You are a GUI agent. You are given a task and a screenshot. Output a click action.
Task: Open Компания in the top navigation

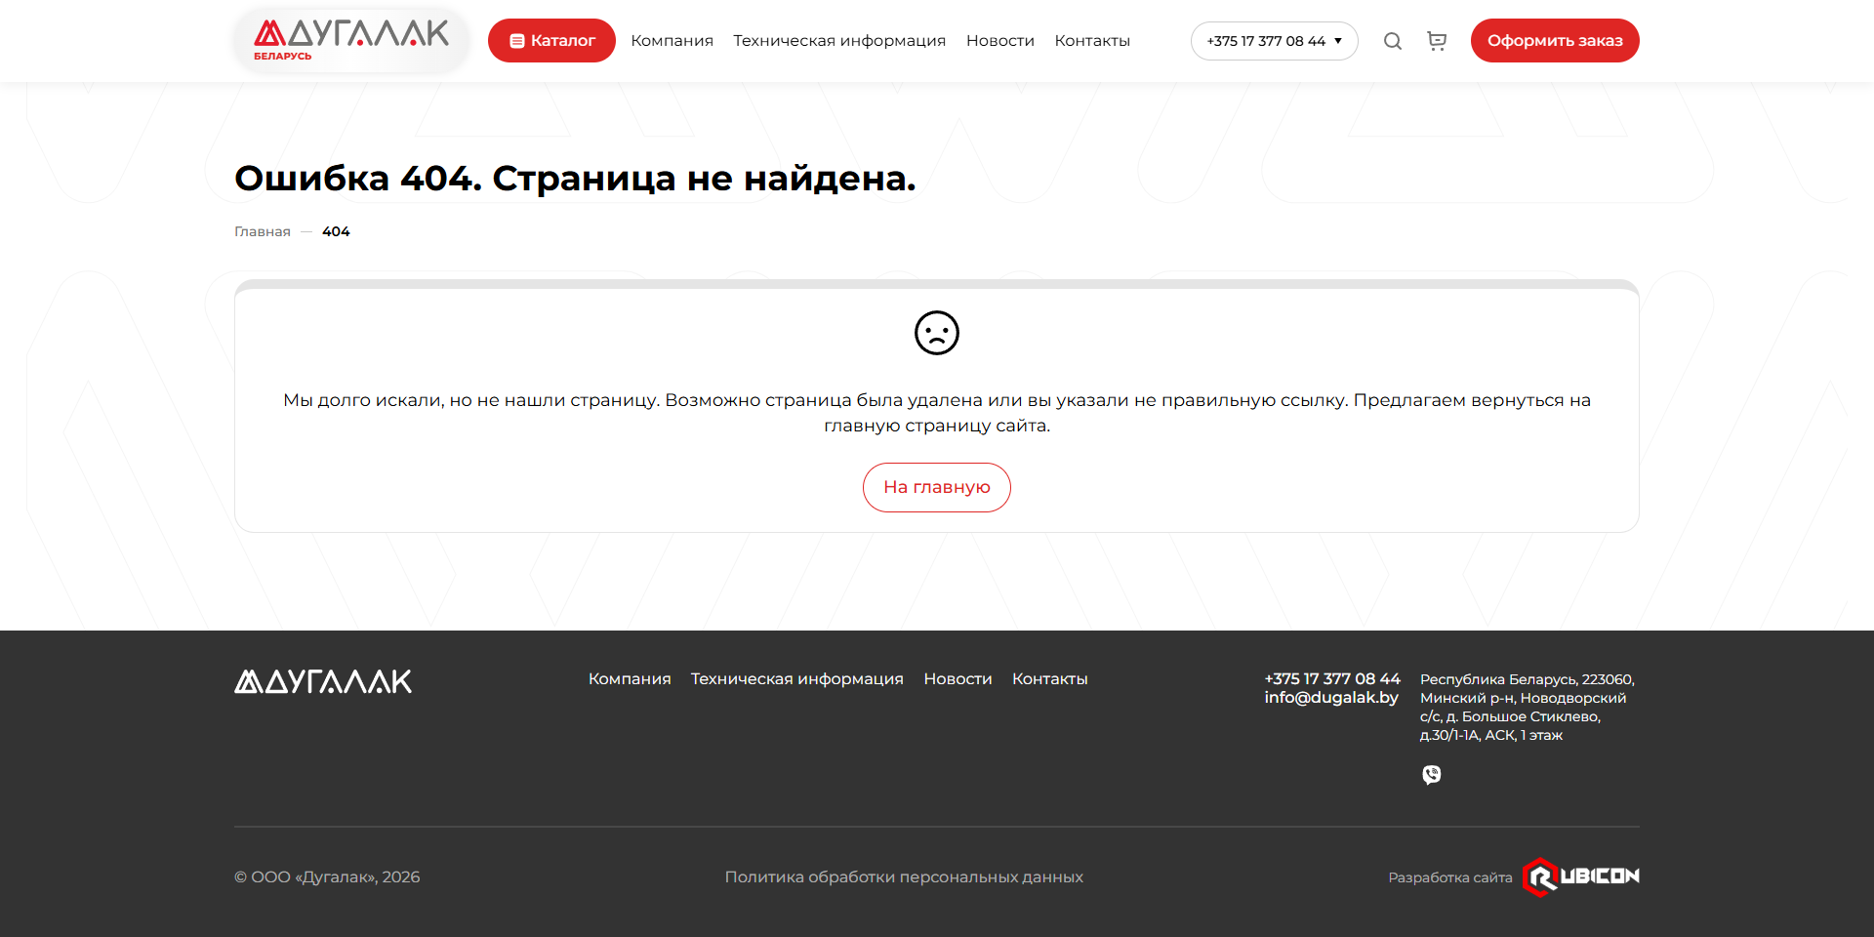pyautogui.click(x=672, y=41)
